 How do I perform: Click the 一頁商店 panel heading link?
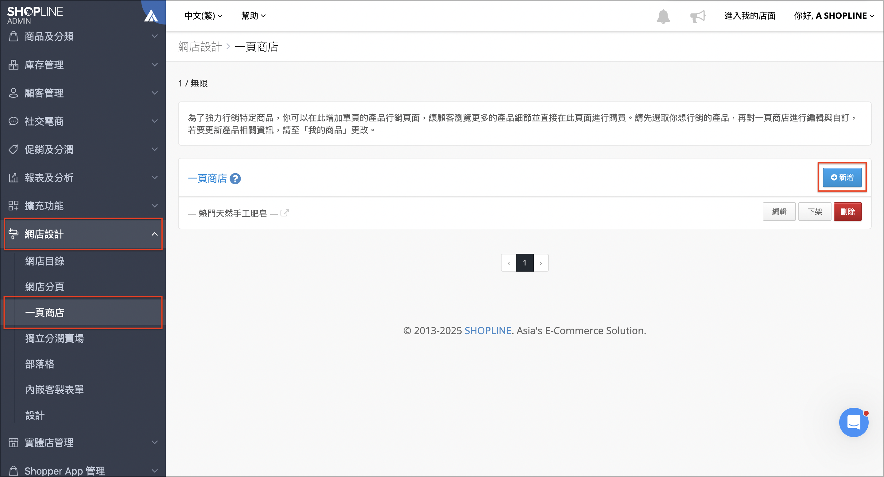207,178
